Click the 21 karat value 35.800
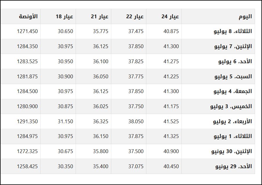This screenshot has height=185, width=262. pyautogui.click(x=101, y=151)
